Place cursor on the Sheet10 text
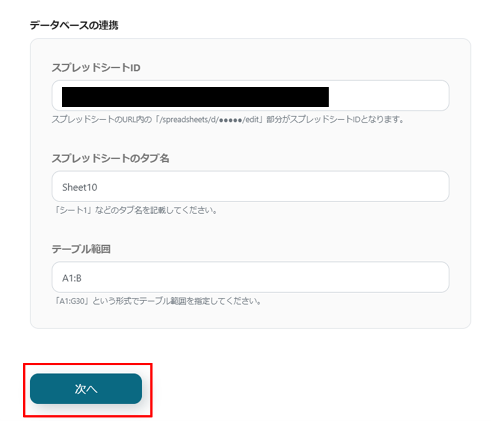 tap(80, 187)
